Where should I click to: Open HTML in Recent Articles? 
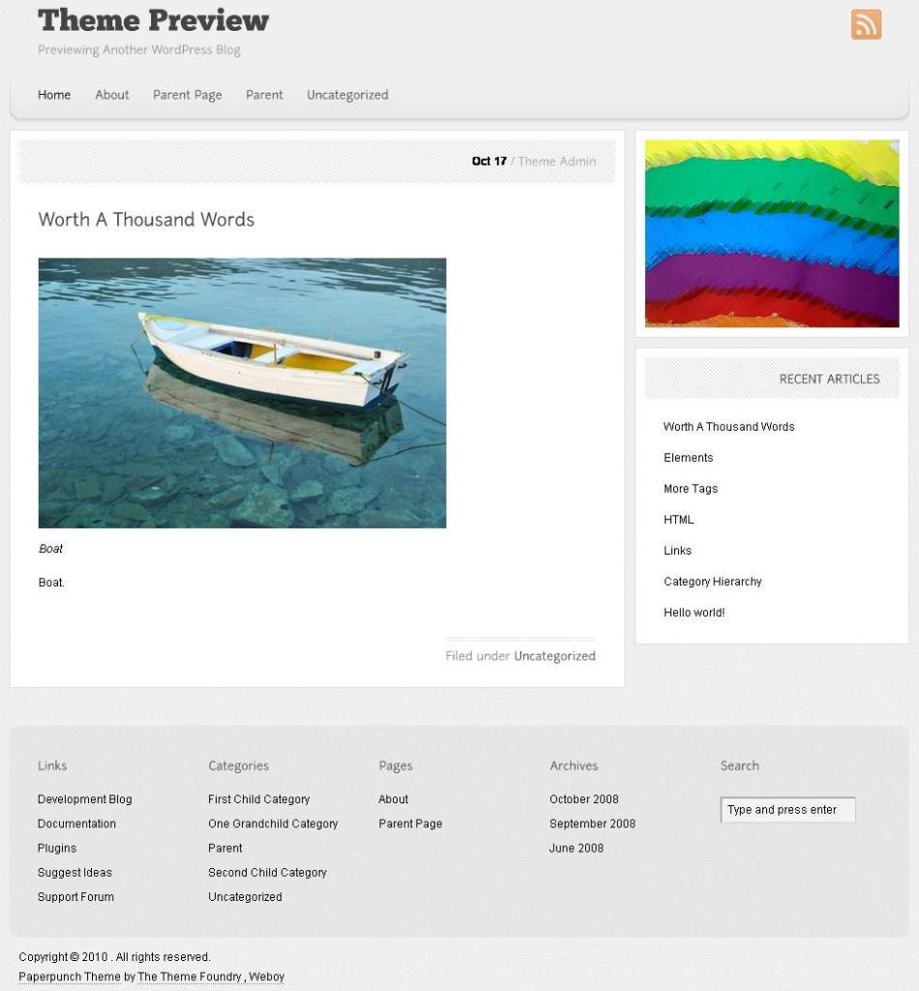[x=678, y=520]
